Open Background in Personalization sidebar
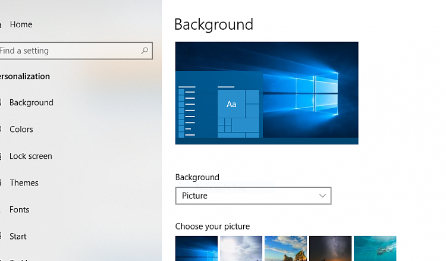Viewport: 446px width, 261px height. click(x=31, y=102)
